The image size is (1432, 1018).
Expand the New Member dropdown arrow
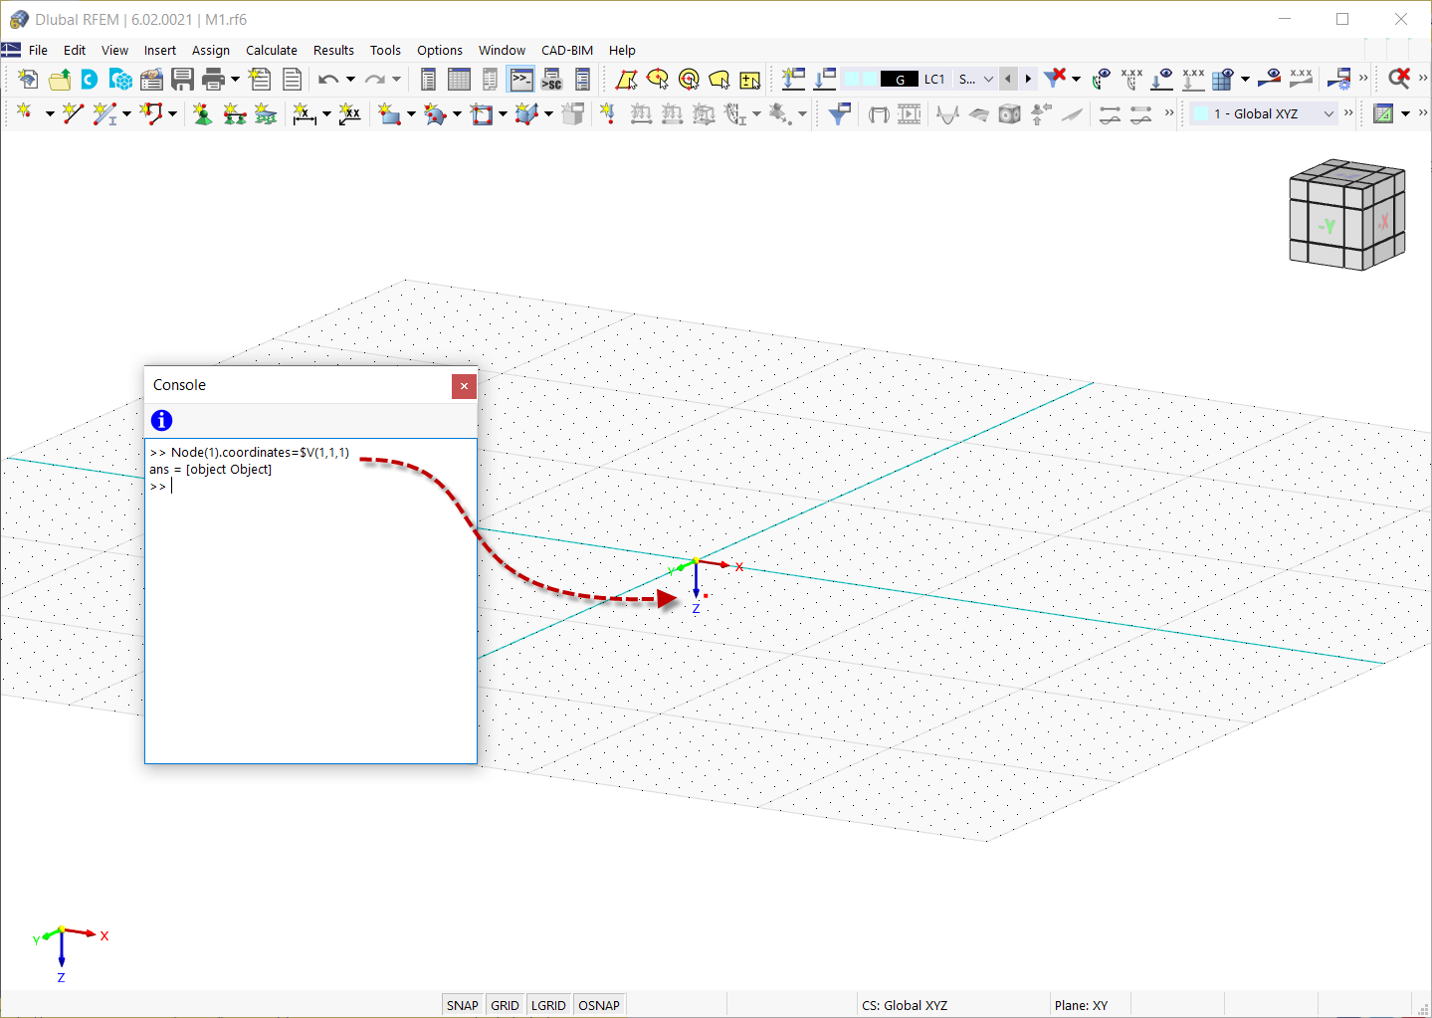pyautogui.click(x=126, y=114)
